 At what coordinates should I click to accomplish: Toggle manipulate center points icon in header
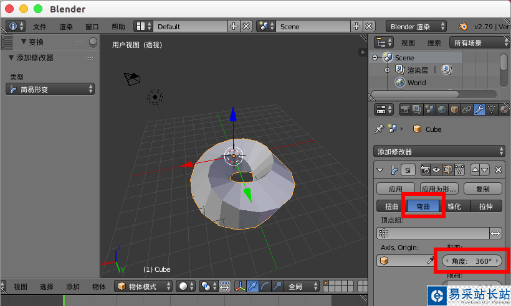coord(224,286)
